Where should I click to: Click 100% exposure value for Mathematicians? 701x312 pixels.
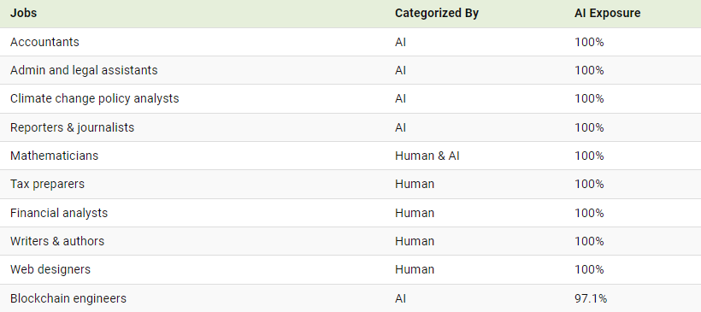click(589, 156)
